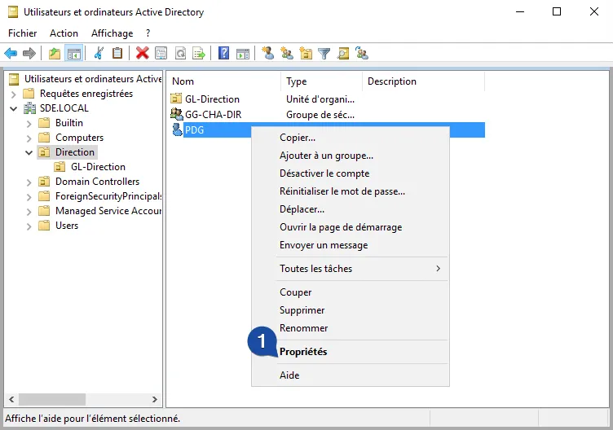Click the up one level folder icon
The height and width of the screenshot is (430, 613).
click(55, 54)
